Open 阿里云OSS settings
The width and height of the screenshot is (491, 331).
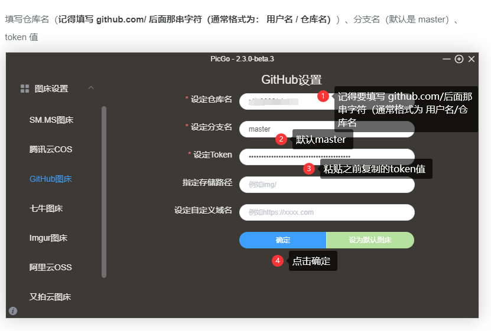(x=50, y=267)
